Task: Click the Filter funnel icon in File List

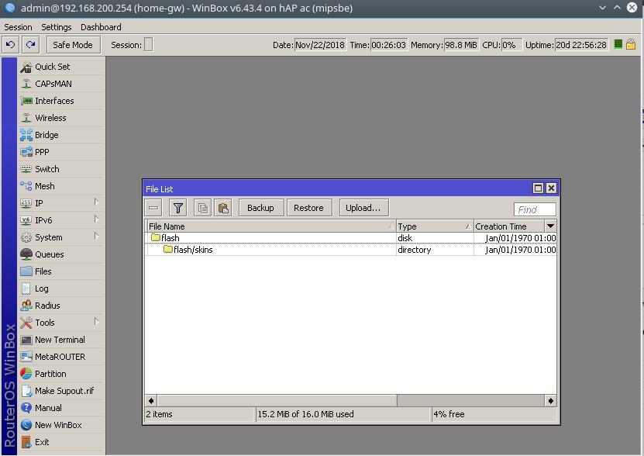Action: (x=177, y=208)
